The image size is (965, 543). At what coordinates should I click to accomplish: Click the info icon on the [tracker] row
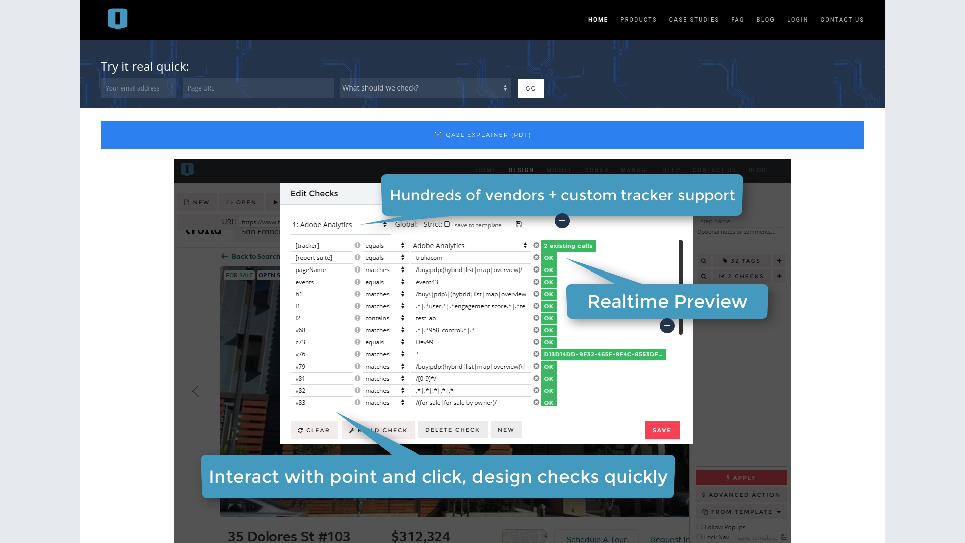click(x=357, y=246)
